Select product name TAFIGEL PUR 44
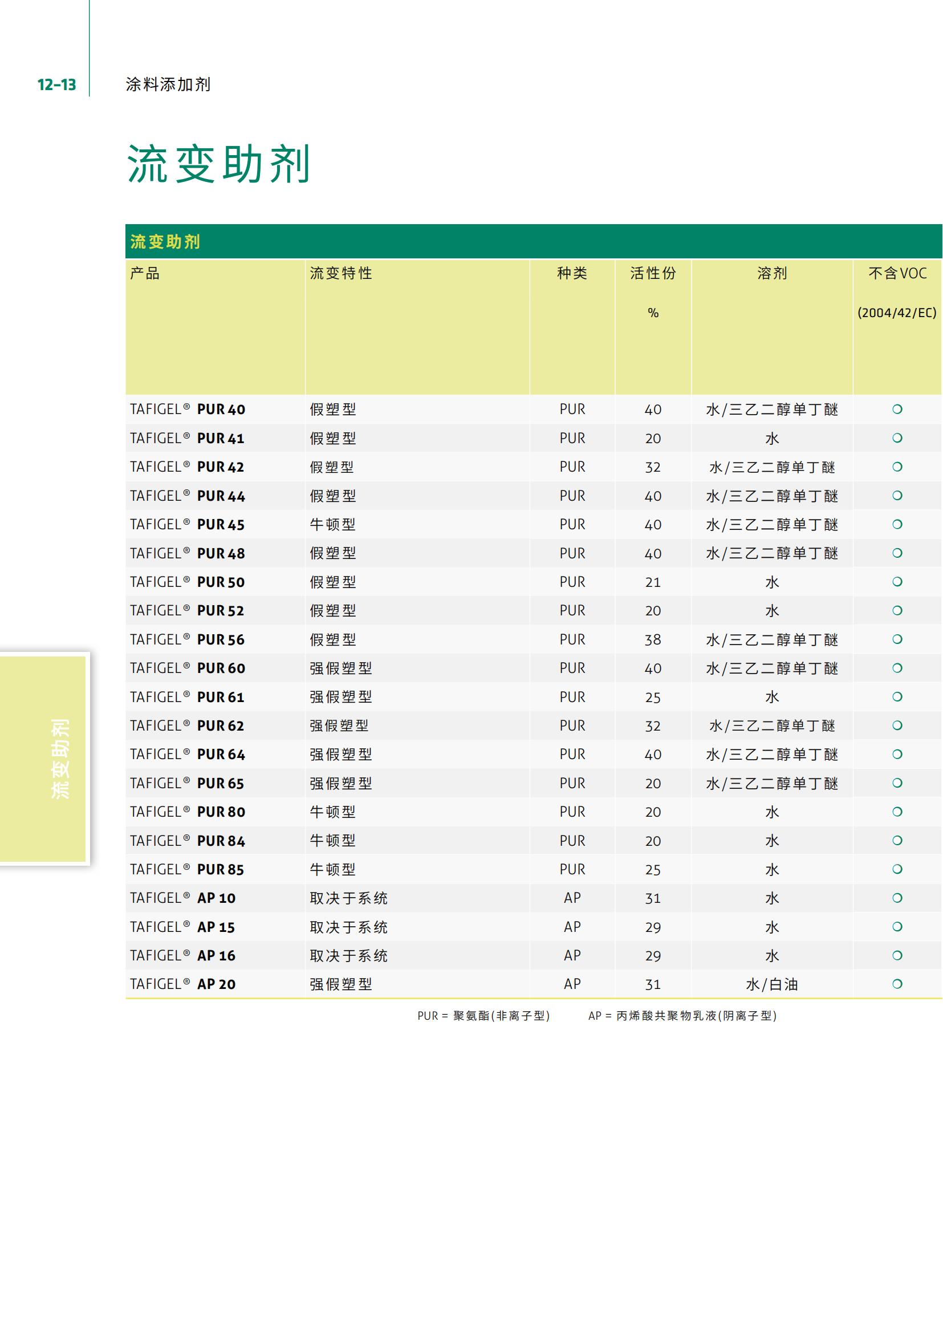The image size is (943, 1334). pyautogui.click(x=188, y=496)
